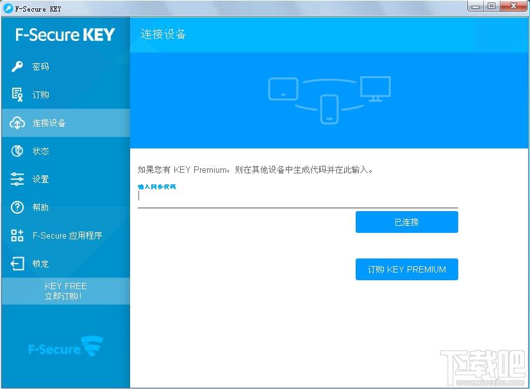This screenshot has height=389, width=530.
Task: Click the apps grid icon for F-Secure 应用程序
Action: tap(17, 235)
